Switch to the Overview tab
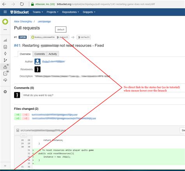The width and height of the screenshot is (185, 171). tap(25, 54)
